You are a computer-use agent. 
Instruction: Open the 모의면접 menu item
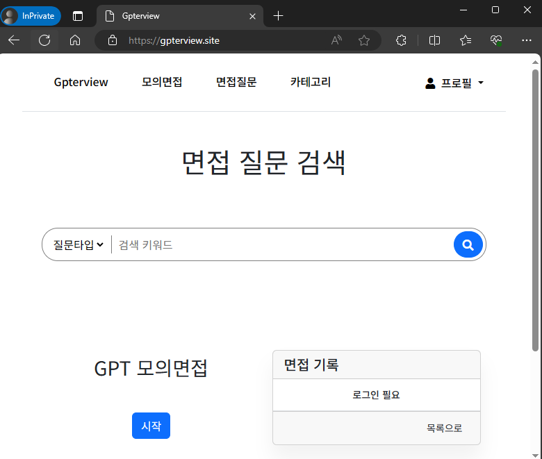coord(162,82)
